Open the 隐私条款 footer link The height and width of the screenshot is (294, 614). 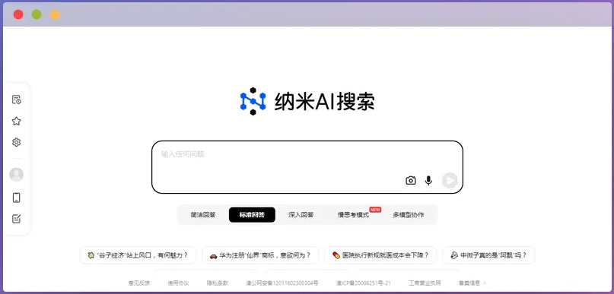pos(218,283)
